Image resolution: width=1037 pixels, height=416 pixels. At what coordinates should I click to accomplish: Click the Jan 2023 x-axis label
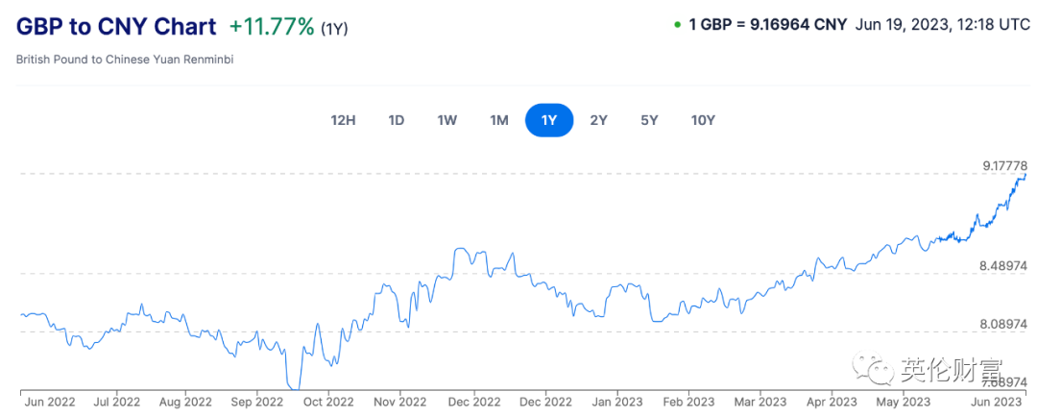pyautogui.click(x=615, y=402)
